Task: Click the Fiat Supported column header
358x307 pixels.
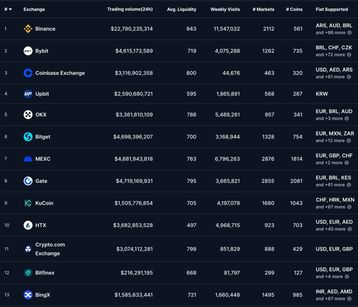Action: click(332, 9)
